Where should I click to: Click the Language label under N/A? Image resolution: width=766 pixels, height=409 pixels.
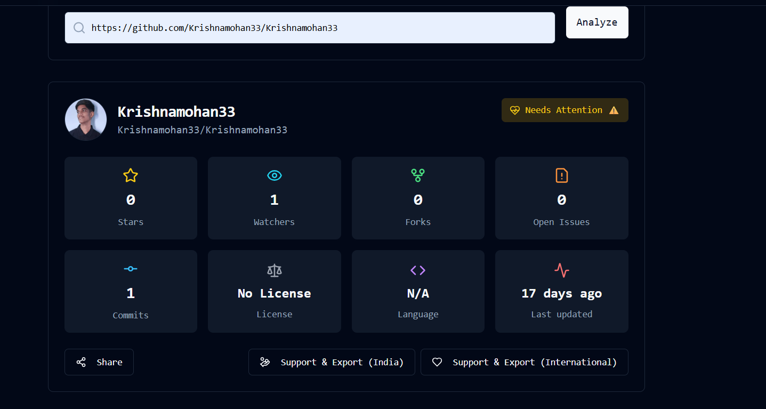(x=418, y=315)
